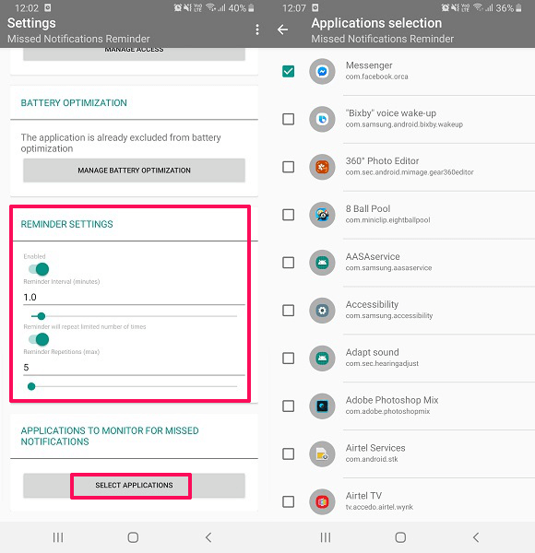Image resolution: width=535 pixels, height=553 pixels.
Task: Click the Airtel TV app icon
Action: coord(322,502)
